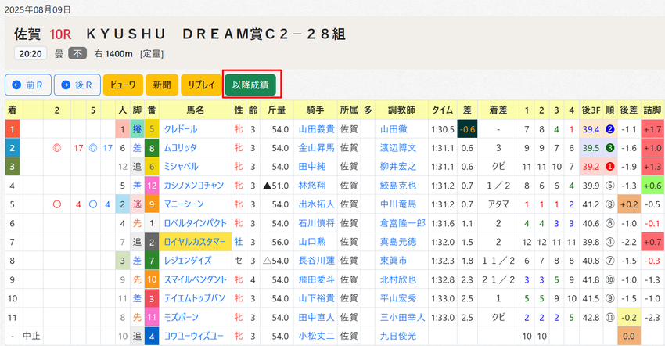Click the 不 track condition badge
The width and height of the screenshot is (665, 346).
click(77, 53)
